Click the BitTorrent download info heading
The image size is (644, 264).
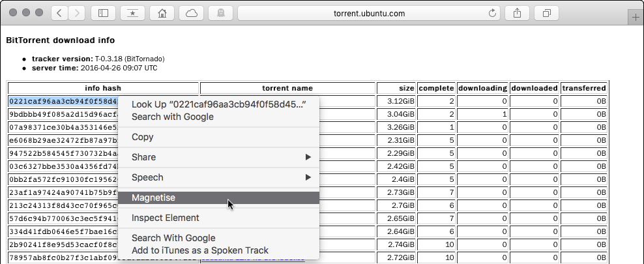pyautogui.click(x=61, y=40)
